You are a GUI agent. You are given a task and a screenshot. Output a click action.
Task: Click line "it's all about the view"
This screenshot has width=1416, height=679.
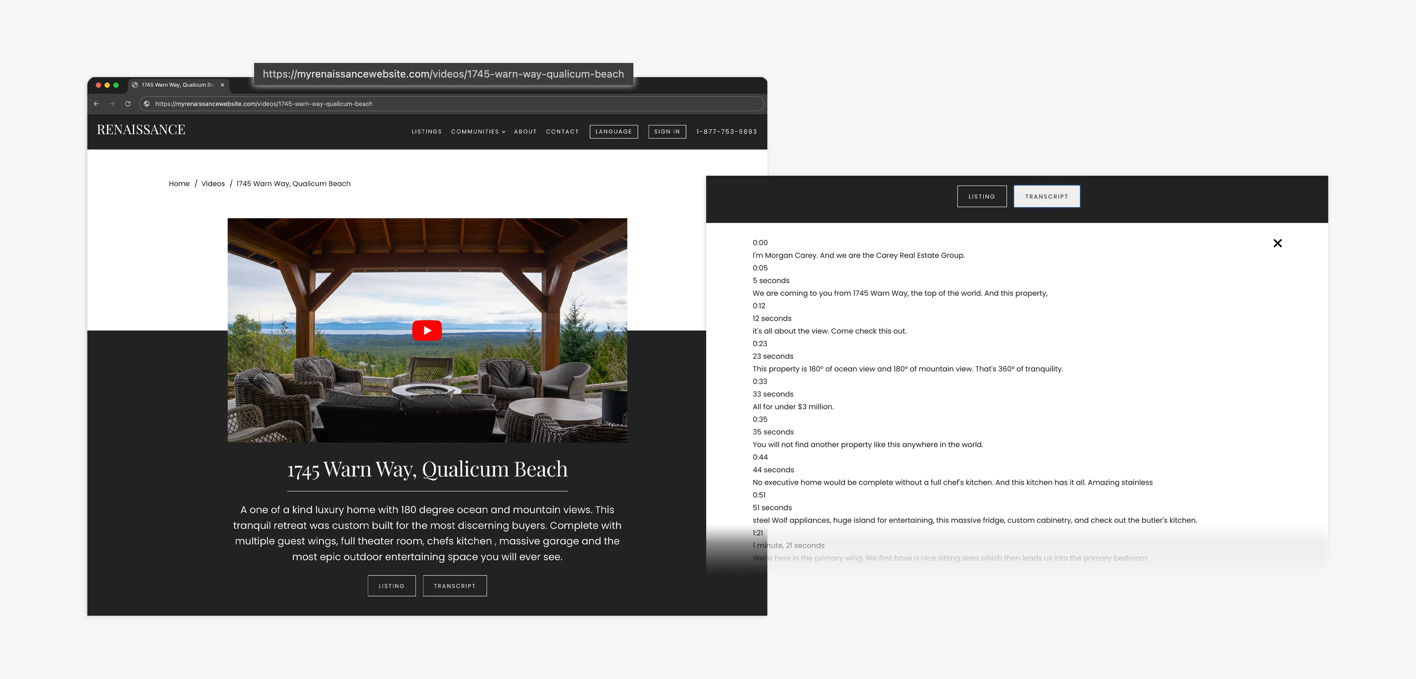click(x=830, y=331)
